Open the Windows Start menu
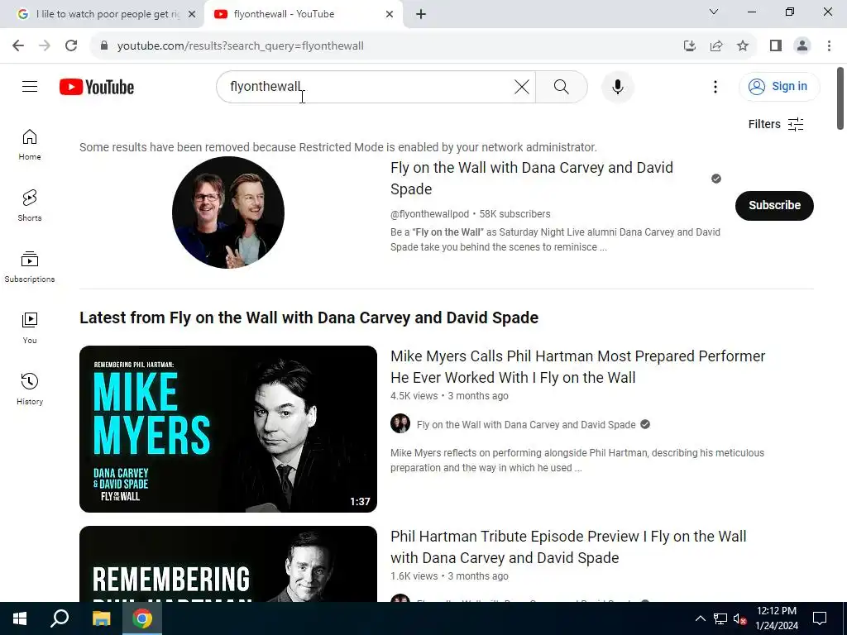847x635 pixels. click(x=20, y=618)
